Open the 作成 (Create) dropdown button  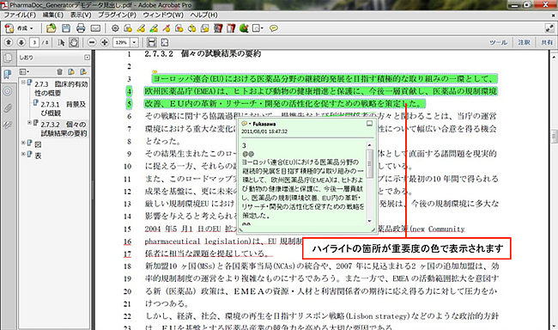[x=20, y=28]
